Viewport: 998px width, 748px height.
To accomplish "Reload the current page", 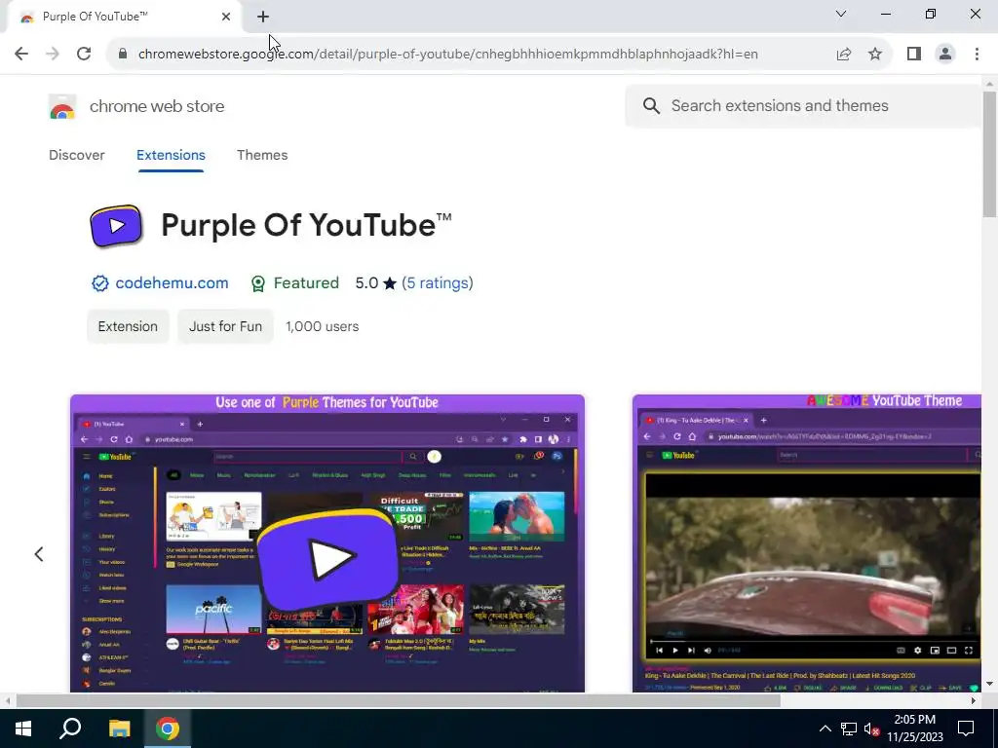I will (84, 55).
